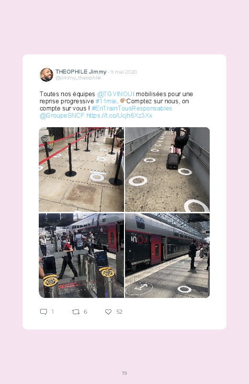Click the reply speech bubble icon

click(x=44, y=312)
